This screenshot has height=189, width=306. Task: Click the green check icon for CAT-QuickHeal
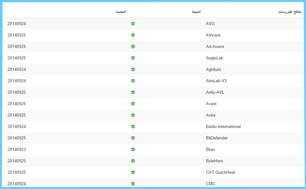point(133,172)
